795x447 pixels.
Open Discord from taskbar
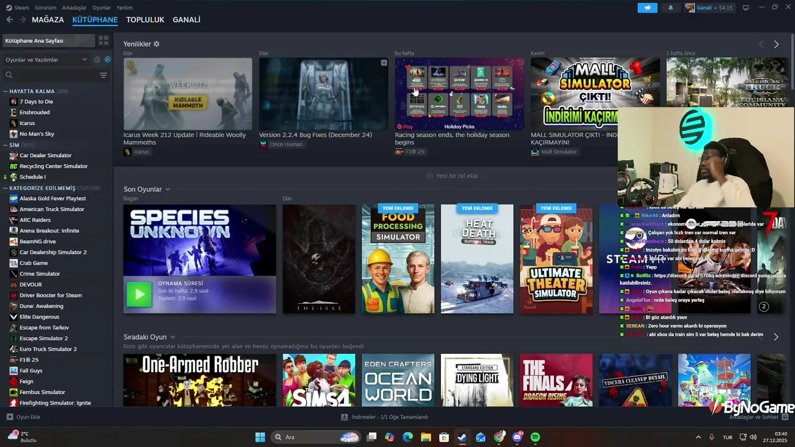coord(517,437)
